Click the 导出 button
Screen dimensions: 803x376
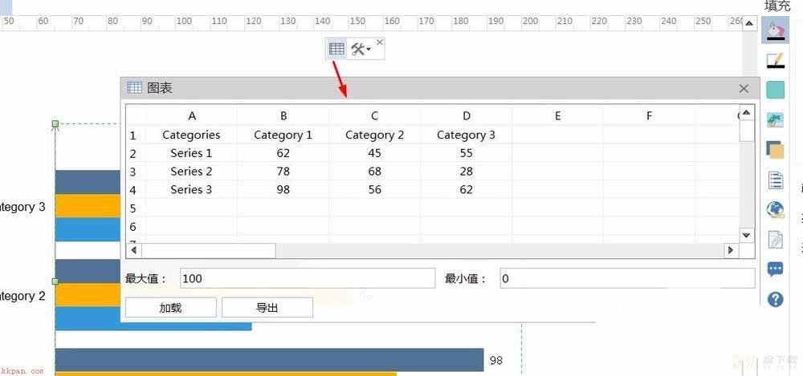267,308
